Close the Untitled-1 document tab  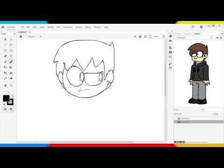tap(29, 32)
